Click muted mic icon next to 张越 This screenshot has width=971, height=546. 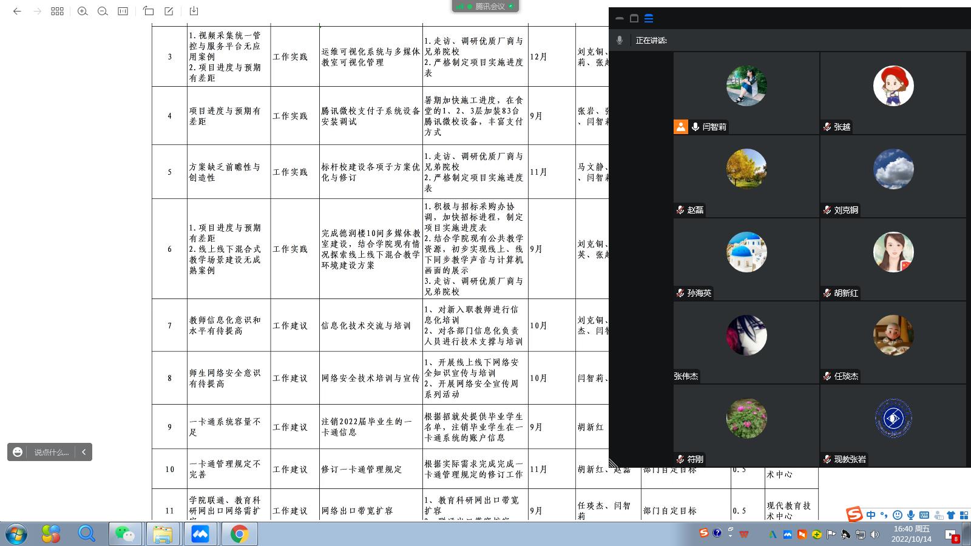click(827, 127)
